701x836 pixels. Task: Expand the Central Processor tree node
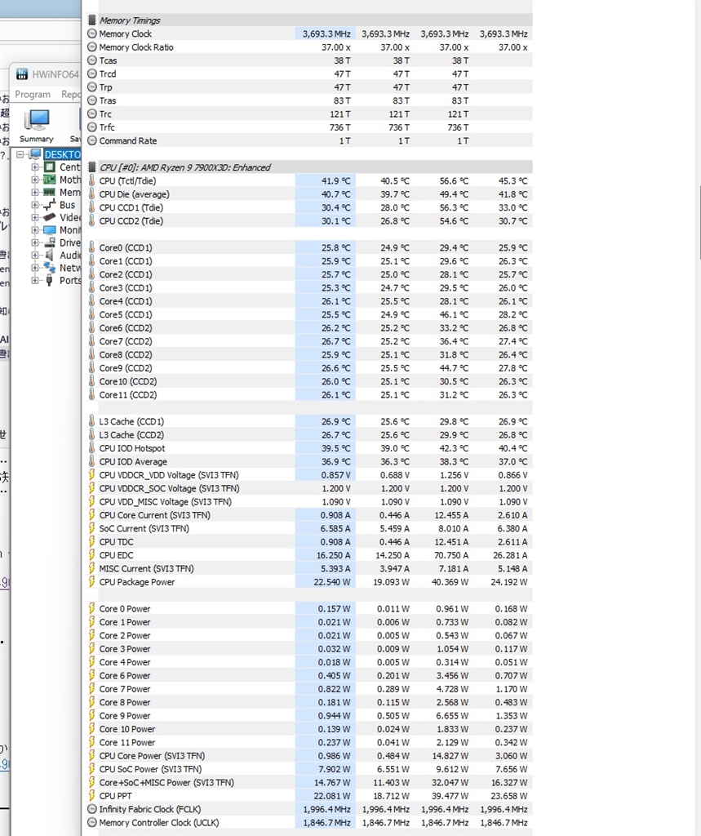[x=34, y=167]
